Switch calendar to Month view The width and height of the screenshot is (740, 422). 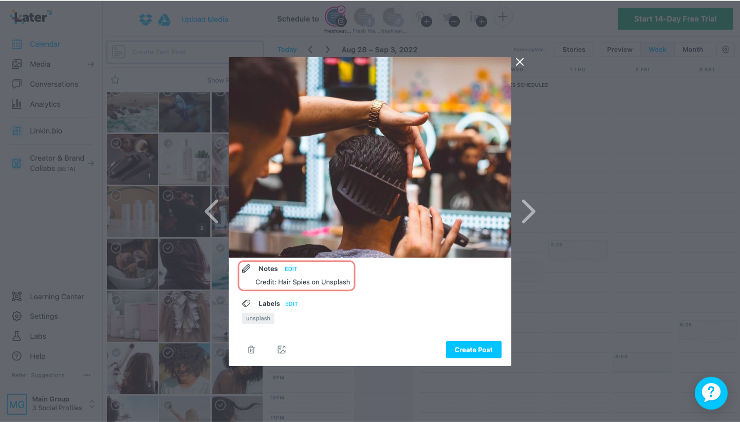click(692, 49)
